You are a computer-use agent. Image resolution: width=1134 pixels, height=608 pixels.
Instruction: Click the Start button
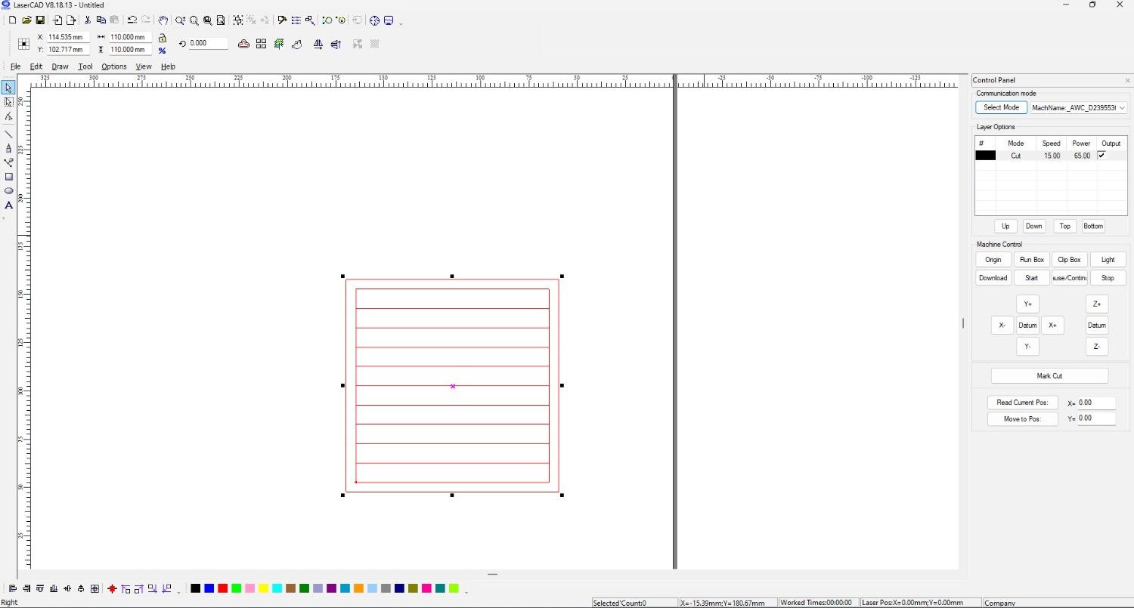1031,278
